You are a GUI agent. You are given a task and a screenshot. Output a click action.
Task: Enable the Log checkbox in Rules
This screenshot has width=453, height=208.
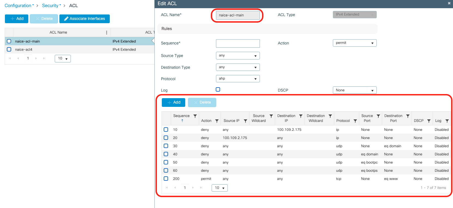click(x=218, y=89)
